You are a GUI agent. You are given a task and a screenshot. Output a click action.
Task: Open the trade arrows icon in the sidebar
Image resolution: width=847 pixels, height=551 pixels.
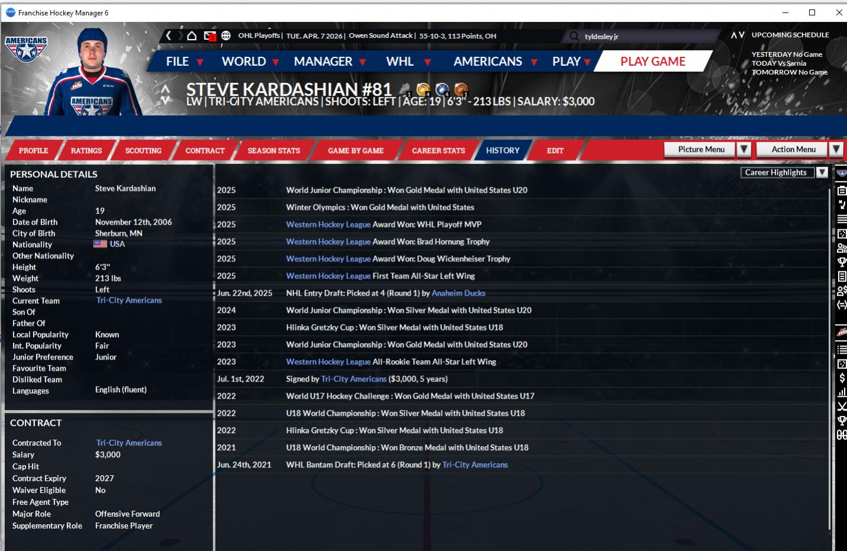[x=842, y=305]
